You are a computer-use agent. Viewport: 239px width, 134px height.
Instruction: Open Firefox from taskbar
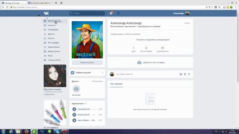coord(27,131)
